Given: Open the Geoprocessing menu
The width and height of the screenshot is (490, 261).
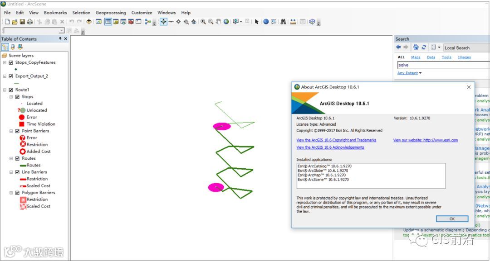Looking at the screenshot, I should click(x=111, y=13).
